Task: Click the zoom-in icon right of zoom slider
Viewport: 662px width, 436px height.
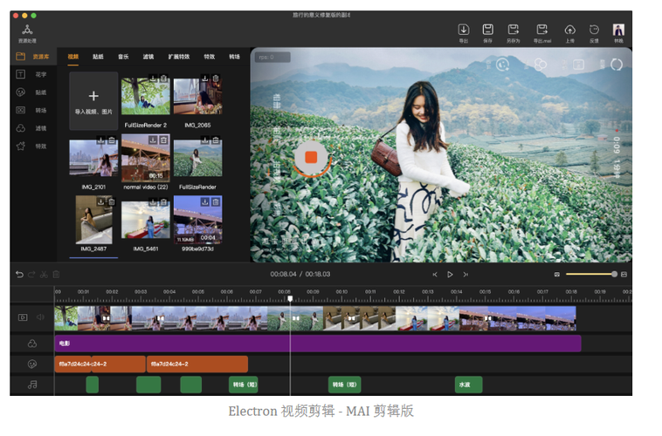Action: click(624, 275)
